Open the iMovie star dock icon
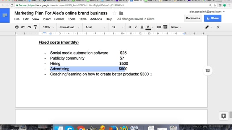This screenshot has height=130, width=232. coord(91,128)
